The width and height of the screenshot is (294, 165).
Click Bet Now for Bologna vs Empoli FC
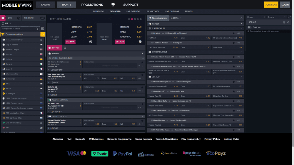point(120,42)
